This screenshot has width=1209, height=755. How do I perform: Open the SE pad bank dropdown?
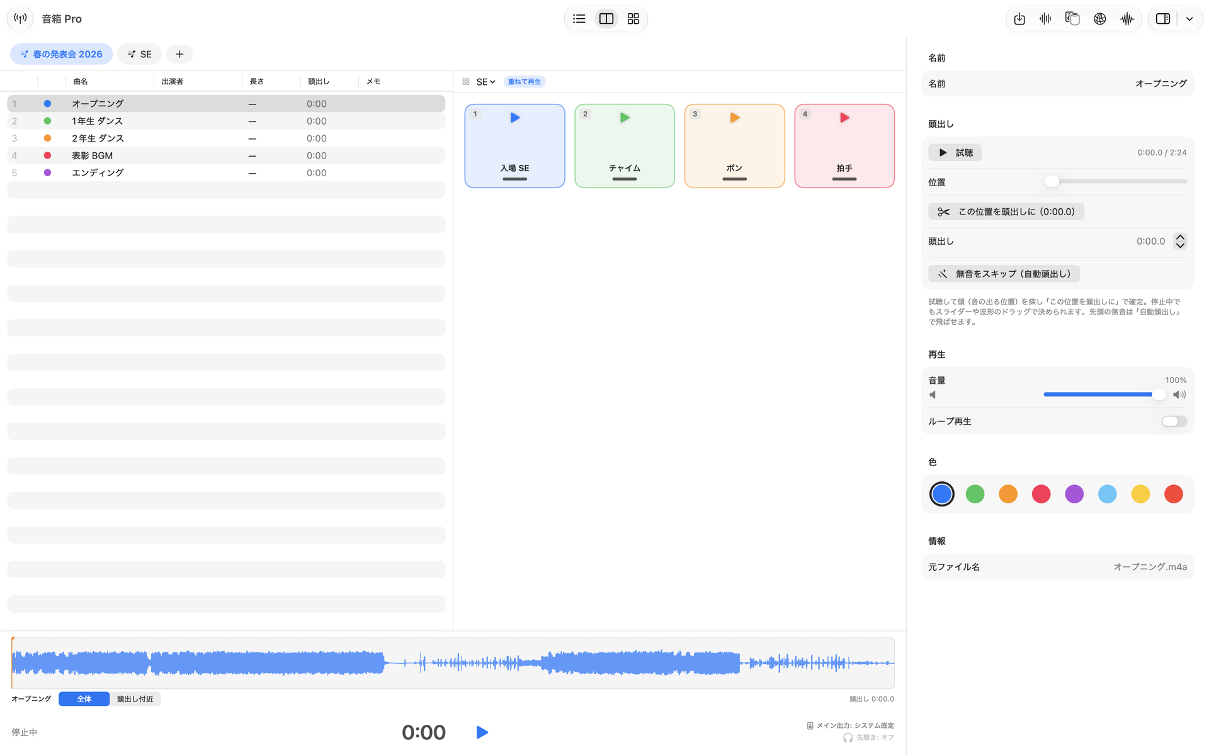(x=485, y=82)
